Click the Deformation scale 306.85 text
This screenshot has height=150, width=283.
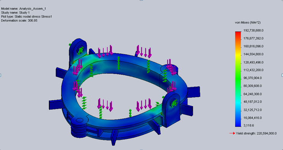tap(19, 21)
